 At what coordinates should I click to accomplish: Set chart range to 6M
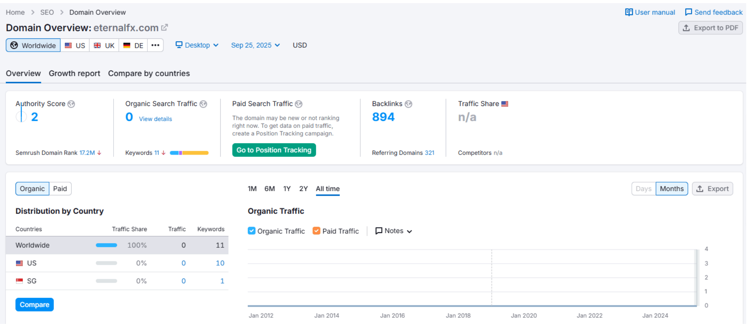(x=270, y=189)
